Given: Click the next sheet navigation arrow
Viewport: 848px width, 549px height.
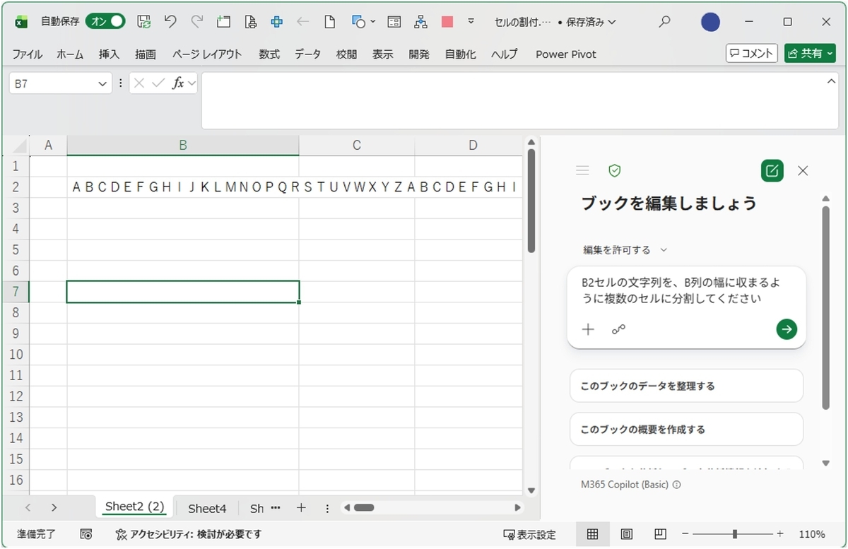Looking at the screenshot, I should 54,507.
